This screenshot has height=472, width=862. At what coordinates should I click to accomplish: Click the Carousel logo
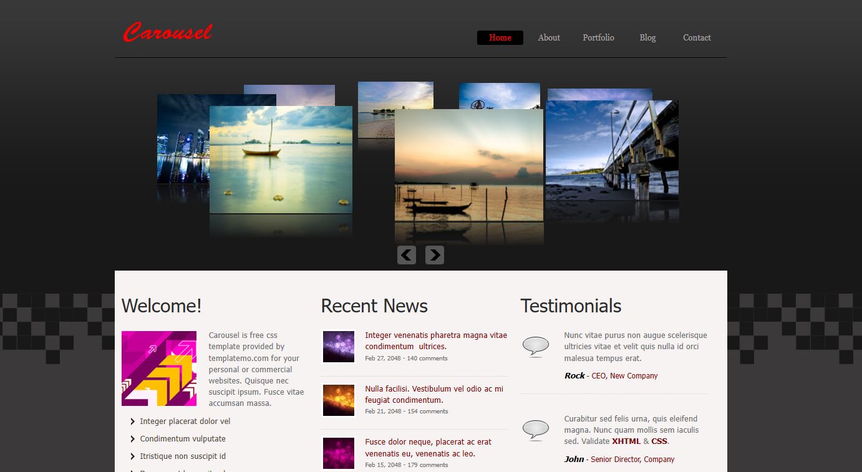click(x=168, y=32)
